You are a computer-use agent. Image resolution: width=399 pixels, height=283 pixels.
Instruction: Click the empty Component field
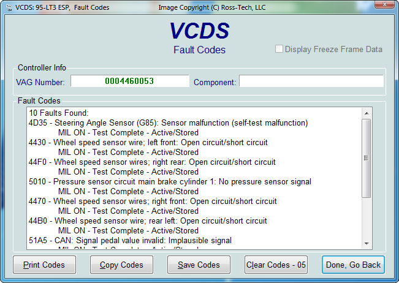click(x=311, y=81)
